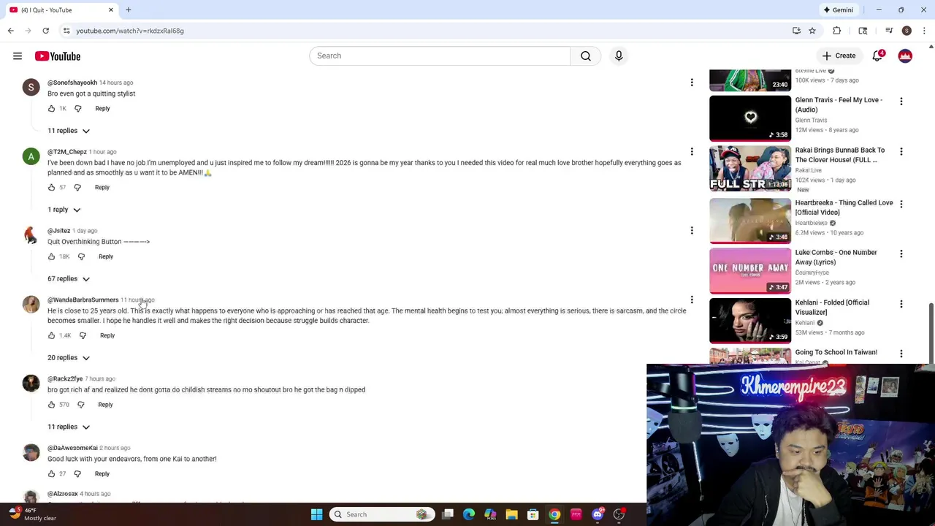Dislike the comment by @DaAwesomeKai
This screenshot has height=526, width=935.
coord(77,473)
